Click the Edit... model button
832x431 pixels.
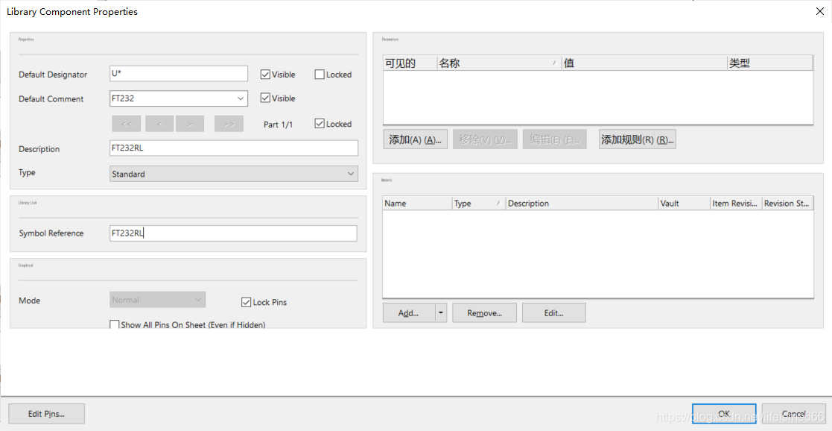554,313
